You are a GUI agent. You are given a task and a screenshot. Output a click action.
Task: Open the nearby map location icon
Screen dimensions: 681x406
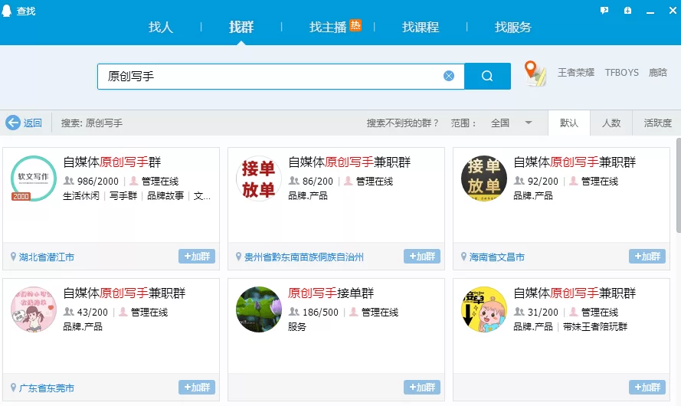pyautogui.click(x=535, y=73)
